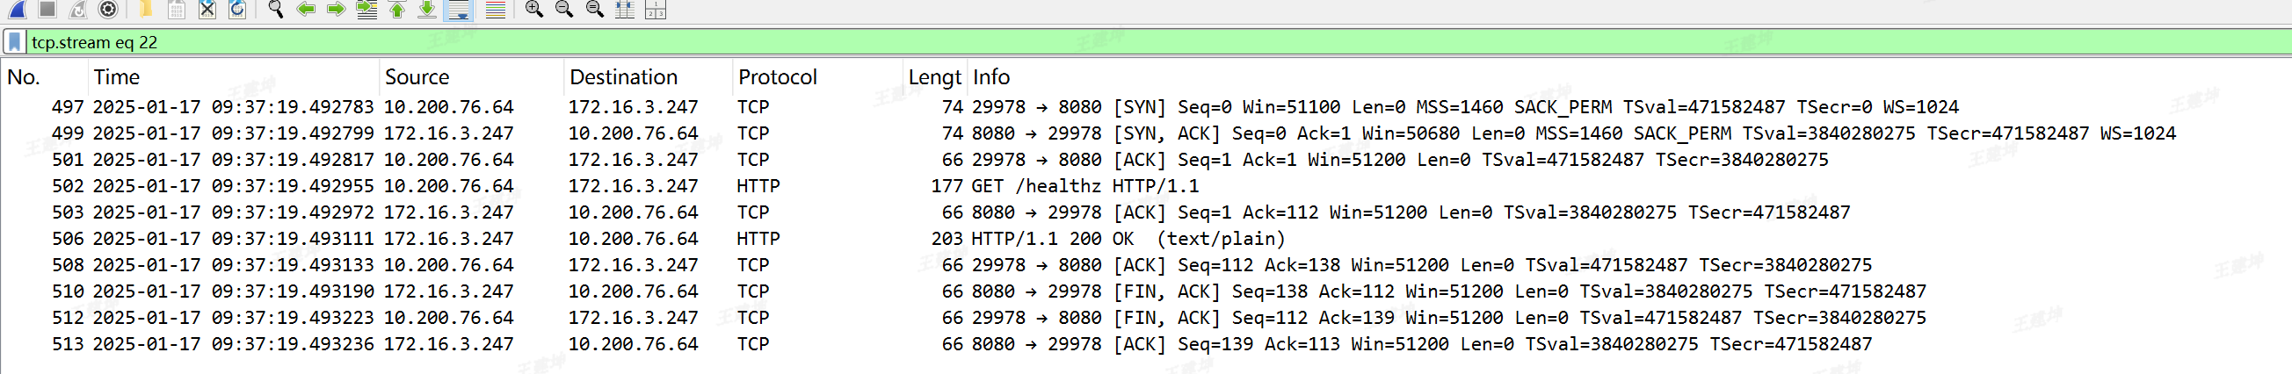Zoom in on packet text
This screenshot has width=2292, height=374.
[533, 9]
